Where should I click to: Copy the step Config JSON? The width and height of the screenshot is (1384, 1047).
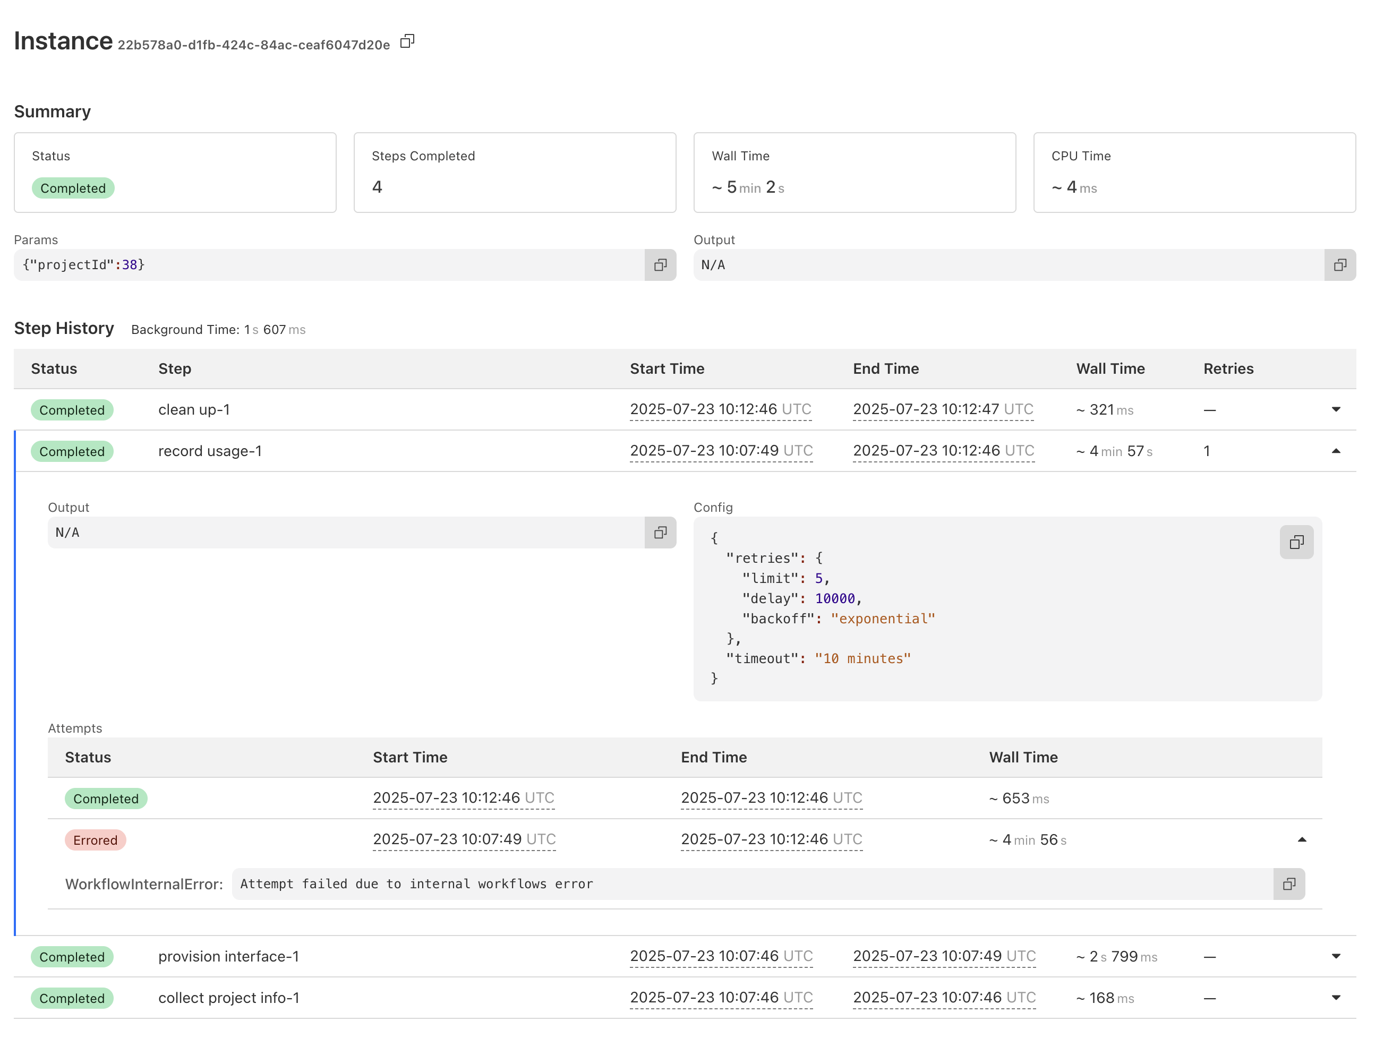pos(1296,542)
